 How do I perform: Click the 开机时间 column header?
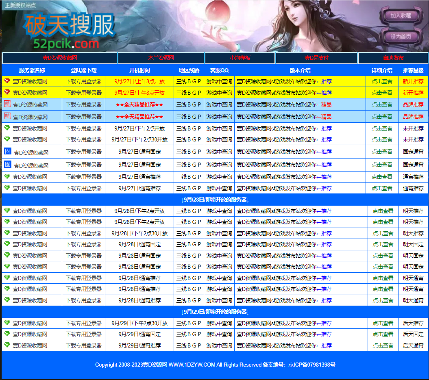[139, 71]
